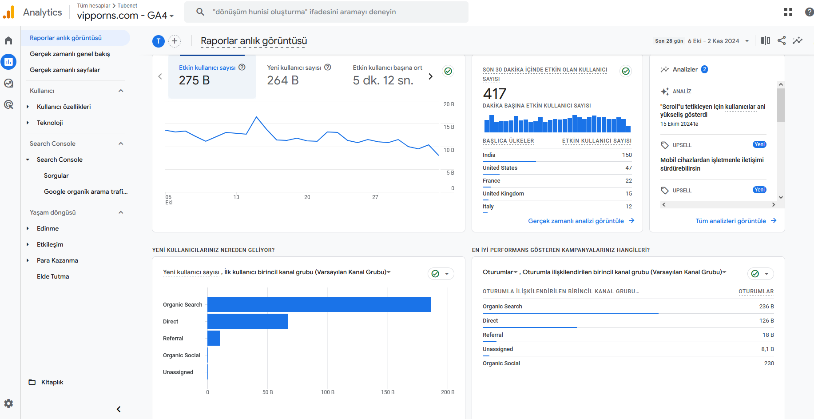Click the Analizler horizontal scrollbar

[x=719, y=205]
